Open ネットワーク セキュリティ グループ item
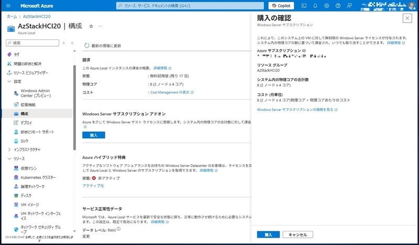Screen dimensions: 419x245 [x=40, y=229]
